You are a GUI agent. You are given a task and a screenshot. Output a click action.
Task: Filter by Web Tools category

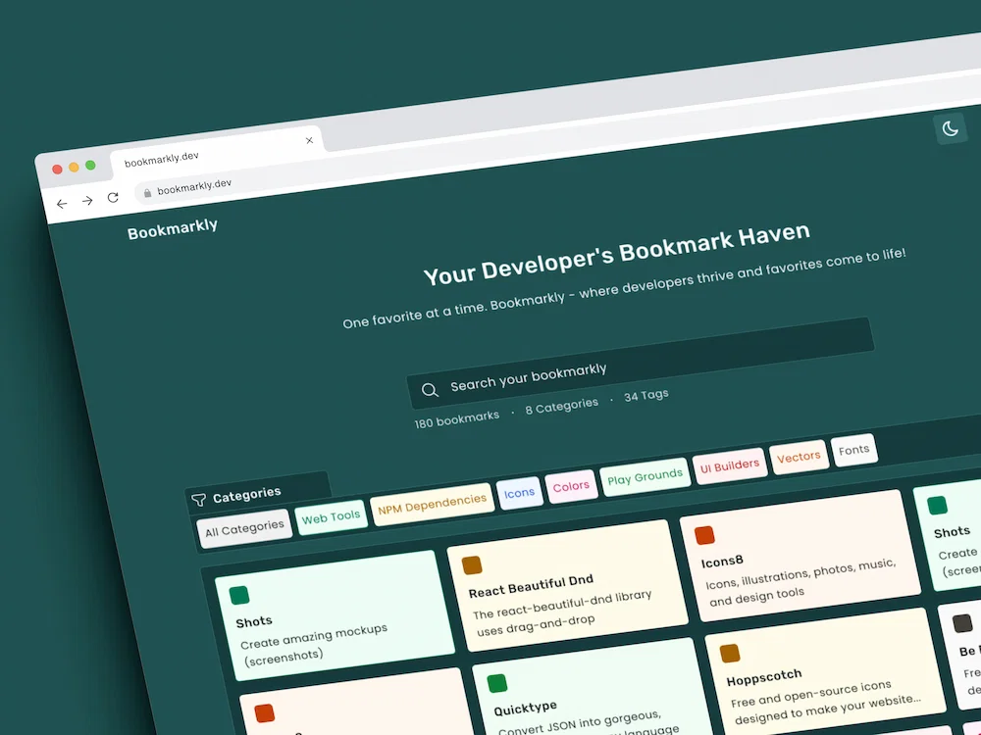tap(331, 517)
